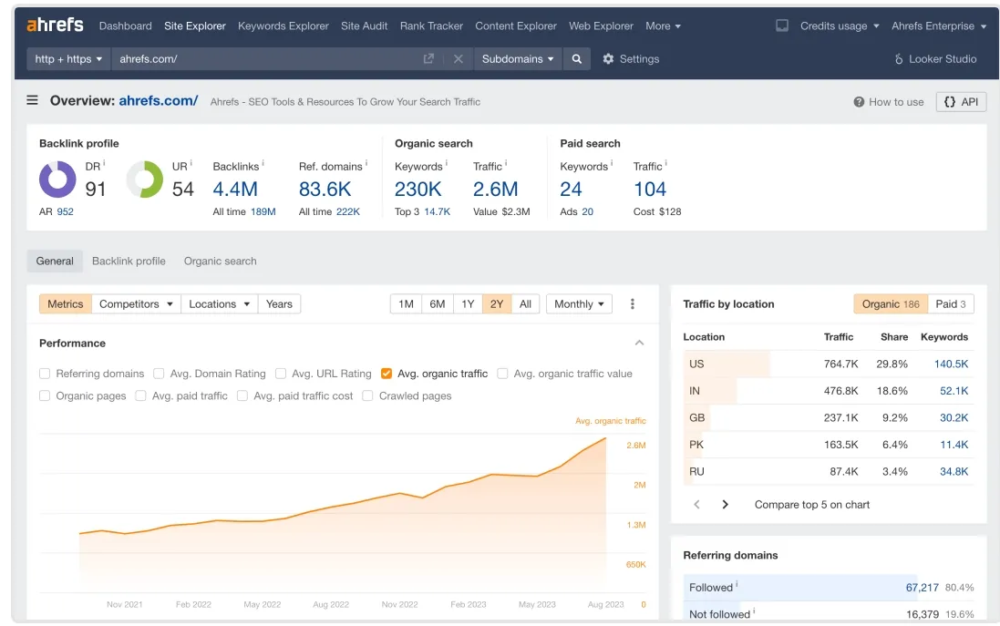Open Web Explorer

(x=601, y=26)
